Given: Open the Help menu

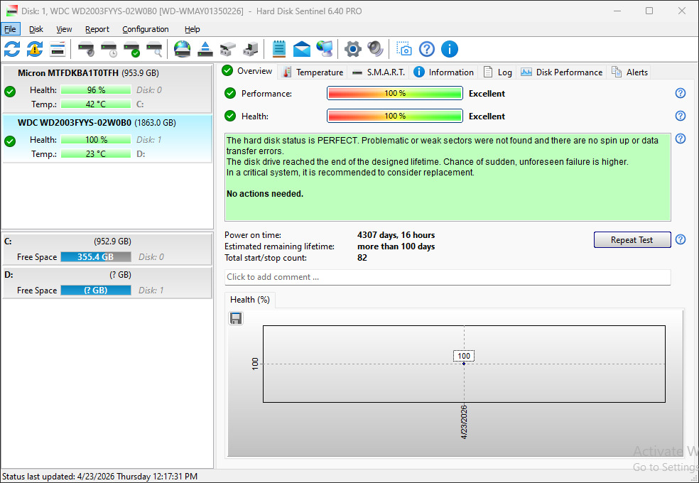Looking at the screenshot, I should 192,29.
